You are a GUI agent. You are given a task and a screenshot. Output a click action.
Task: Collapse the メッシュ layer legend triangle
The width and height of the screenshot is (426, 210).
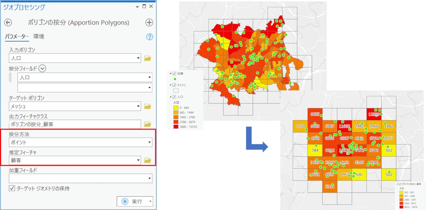coord(170,85)
